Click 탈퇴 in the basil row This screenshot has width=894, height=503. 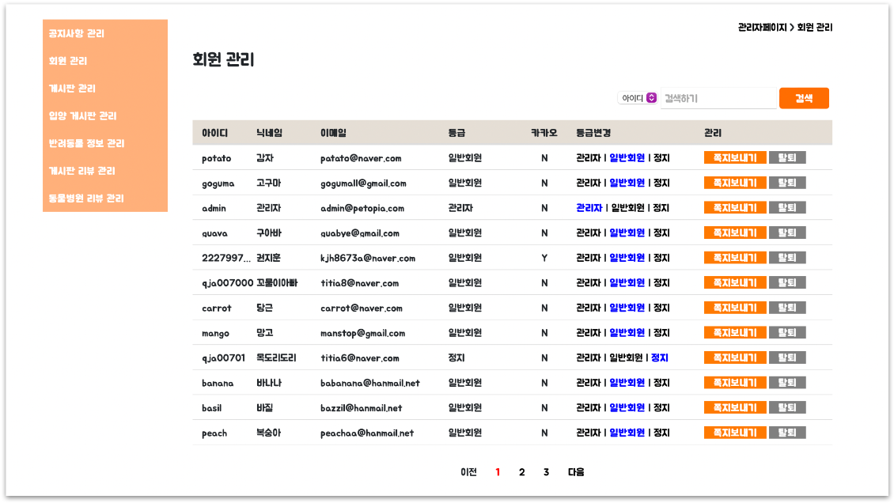tap(787, 408)
